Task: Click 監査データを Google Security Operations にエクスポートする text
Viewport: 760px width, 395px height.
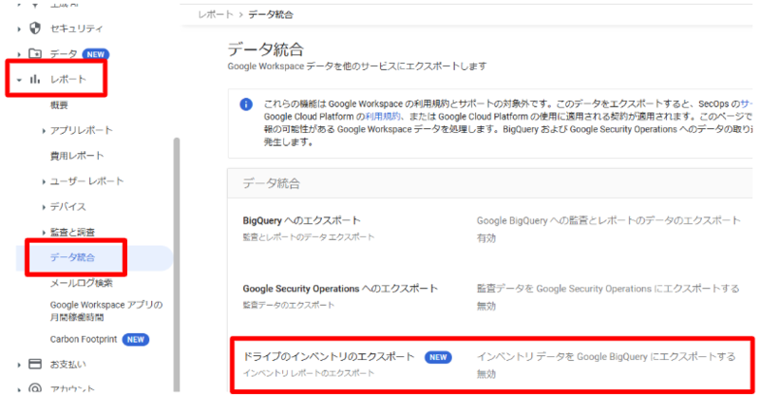Action: point(608,289)
